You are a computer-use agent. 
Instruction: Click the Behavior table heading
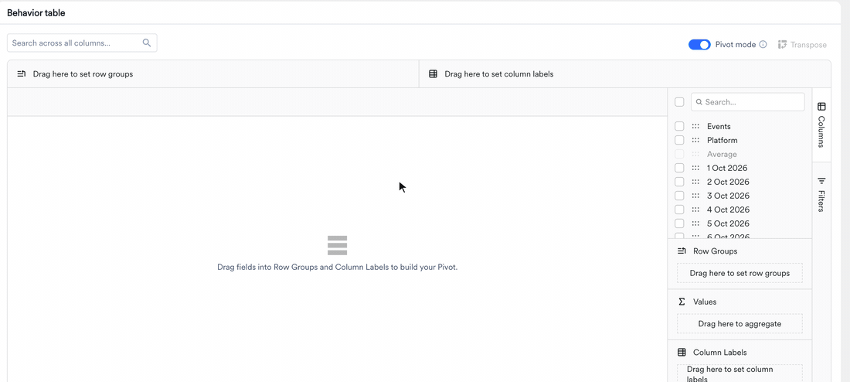tap(36, 13)
